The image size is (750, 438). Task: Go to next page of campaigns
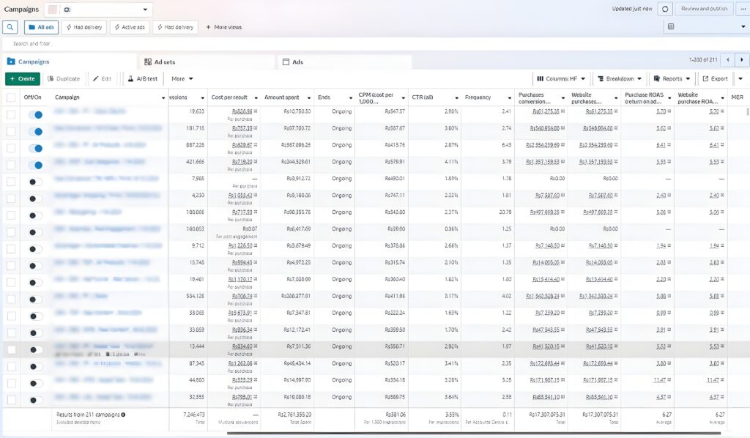coord(742,60)
